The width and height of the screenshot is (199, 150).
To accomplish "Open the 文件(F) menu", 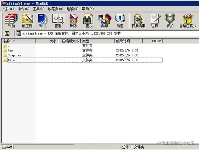I will [x=8, y=9].
